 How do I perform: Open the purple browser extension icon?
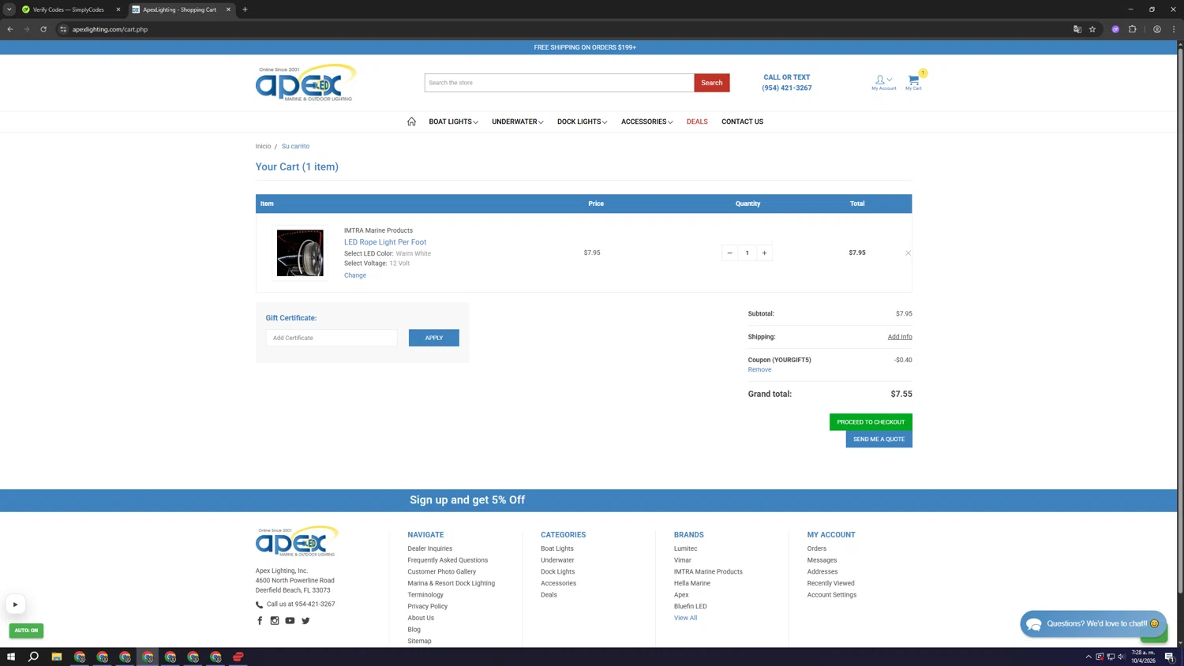[x=1115, y=29]
